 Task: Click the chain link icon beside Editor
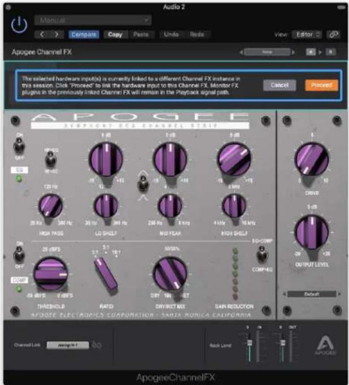point(334,34)
